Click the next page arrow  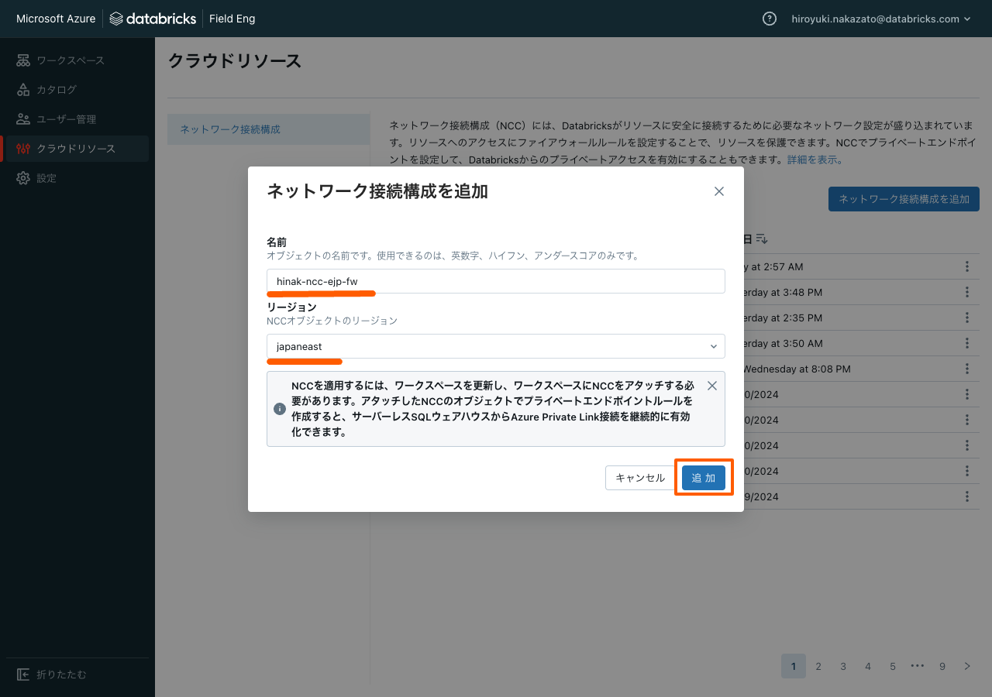967,666
